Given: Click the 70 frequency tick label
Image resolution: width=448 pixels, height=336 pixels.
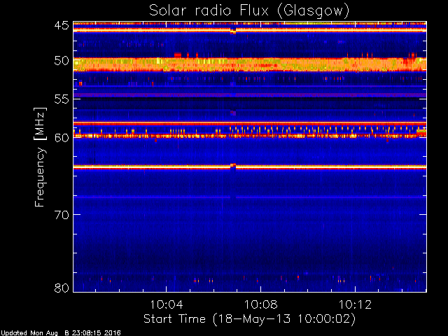Looking at the screenshot, I should (62, 215).
